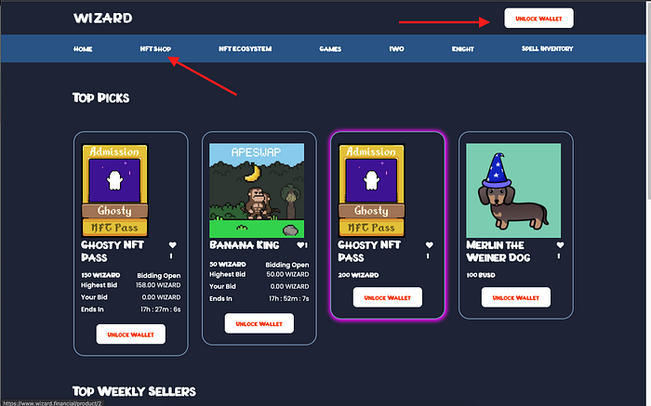The width and height of the screenshot is (651, 406).
Task: View the Merlin the Weiner Dog image
Action: coord(513,190)
